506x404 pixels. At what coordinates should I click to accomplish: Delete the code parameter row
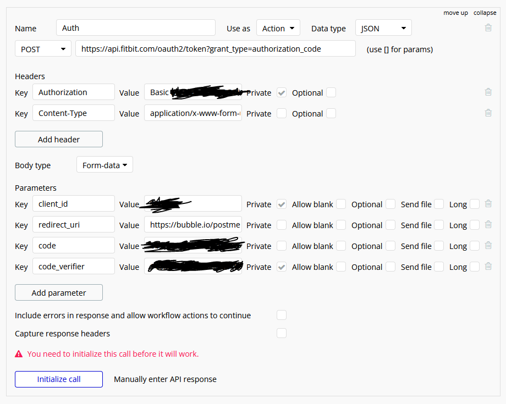point(488,245)
